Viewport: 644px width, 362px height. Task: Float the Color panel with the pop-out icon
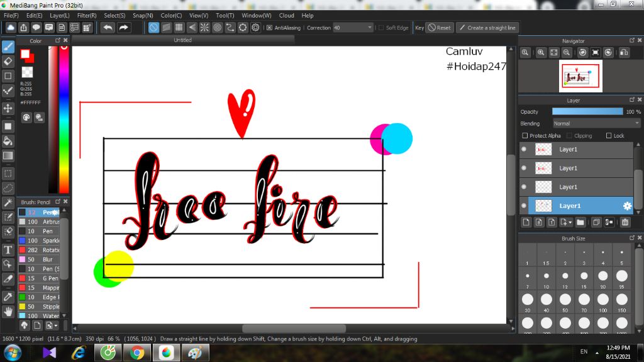(x=58, y=40)
